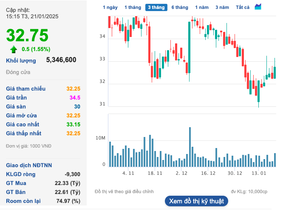Switch to the 1 ngày timeframe
Screen dimensions: 283x211
coord(110,7)
